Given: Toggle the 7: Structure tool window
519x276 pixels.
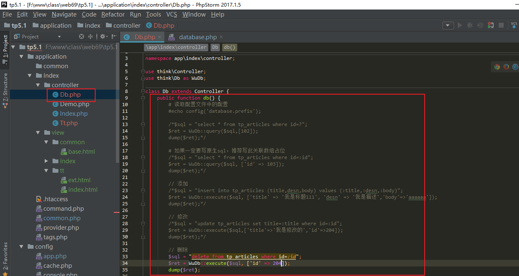Looking at the screenshot, I should click(x=5, y=90).
